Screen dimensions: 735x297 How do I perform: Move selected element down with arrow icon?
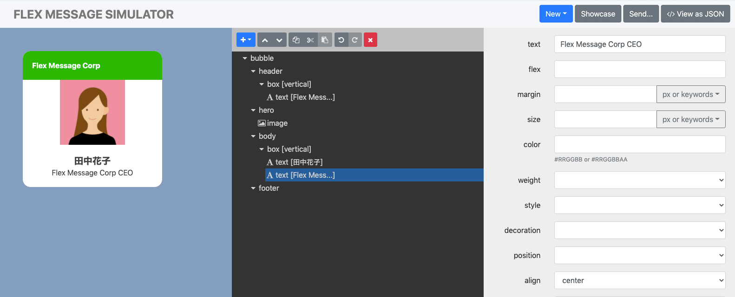(x=279, y=40)
